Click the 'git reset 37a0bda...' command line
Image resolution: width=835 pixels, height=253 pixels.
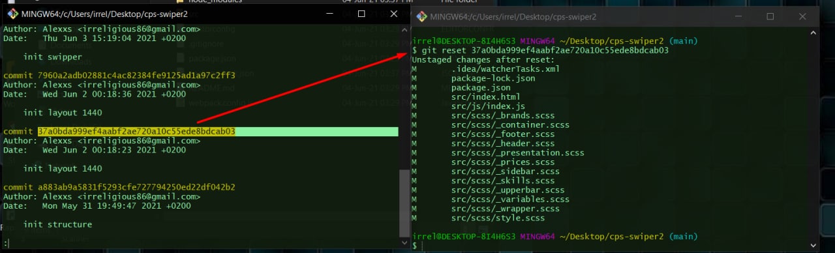coord(540,50)
